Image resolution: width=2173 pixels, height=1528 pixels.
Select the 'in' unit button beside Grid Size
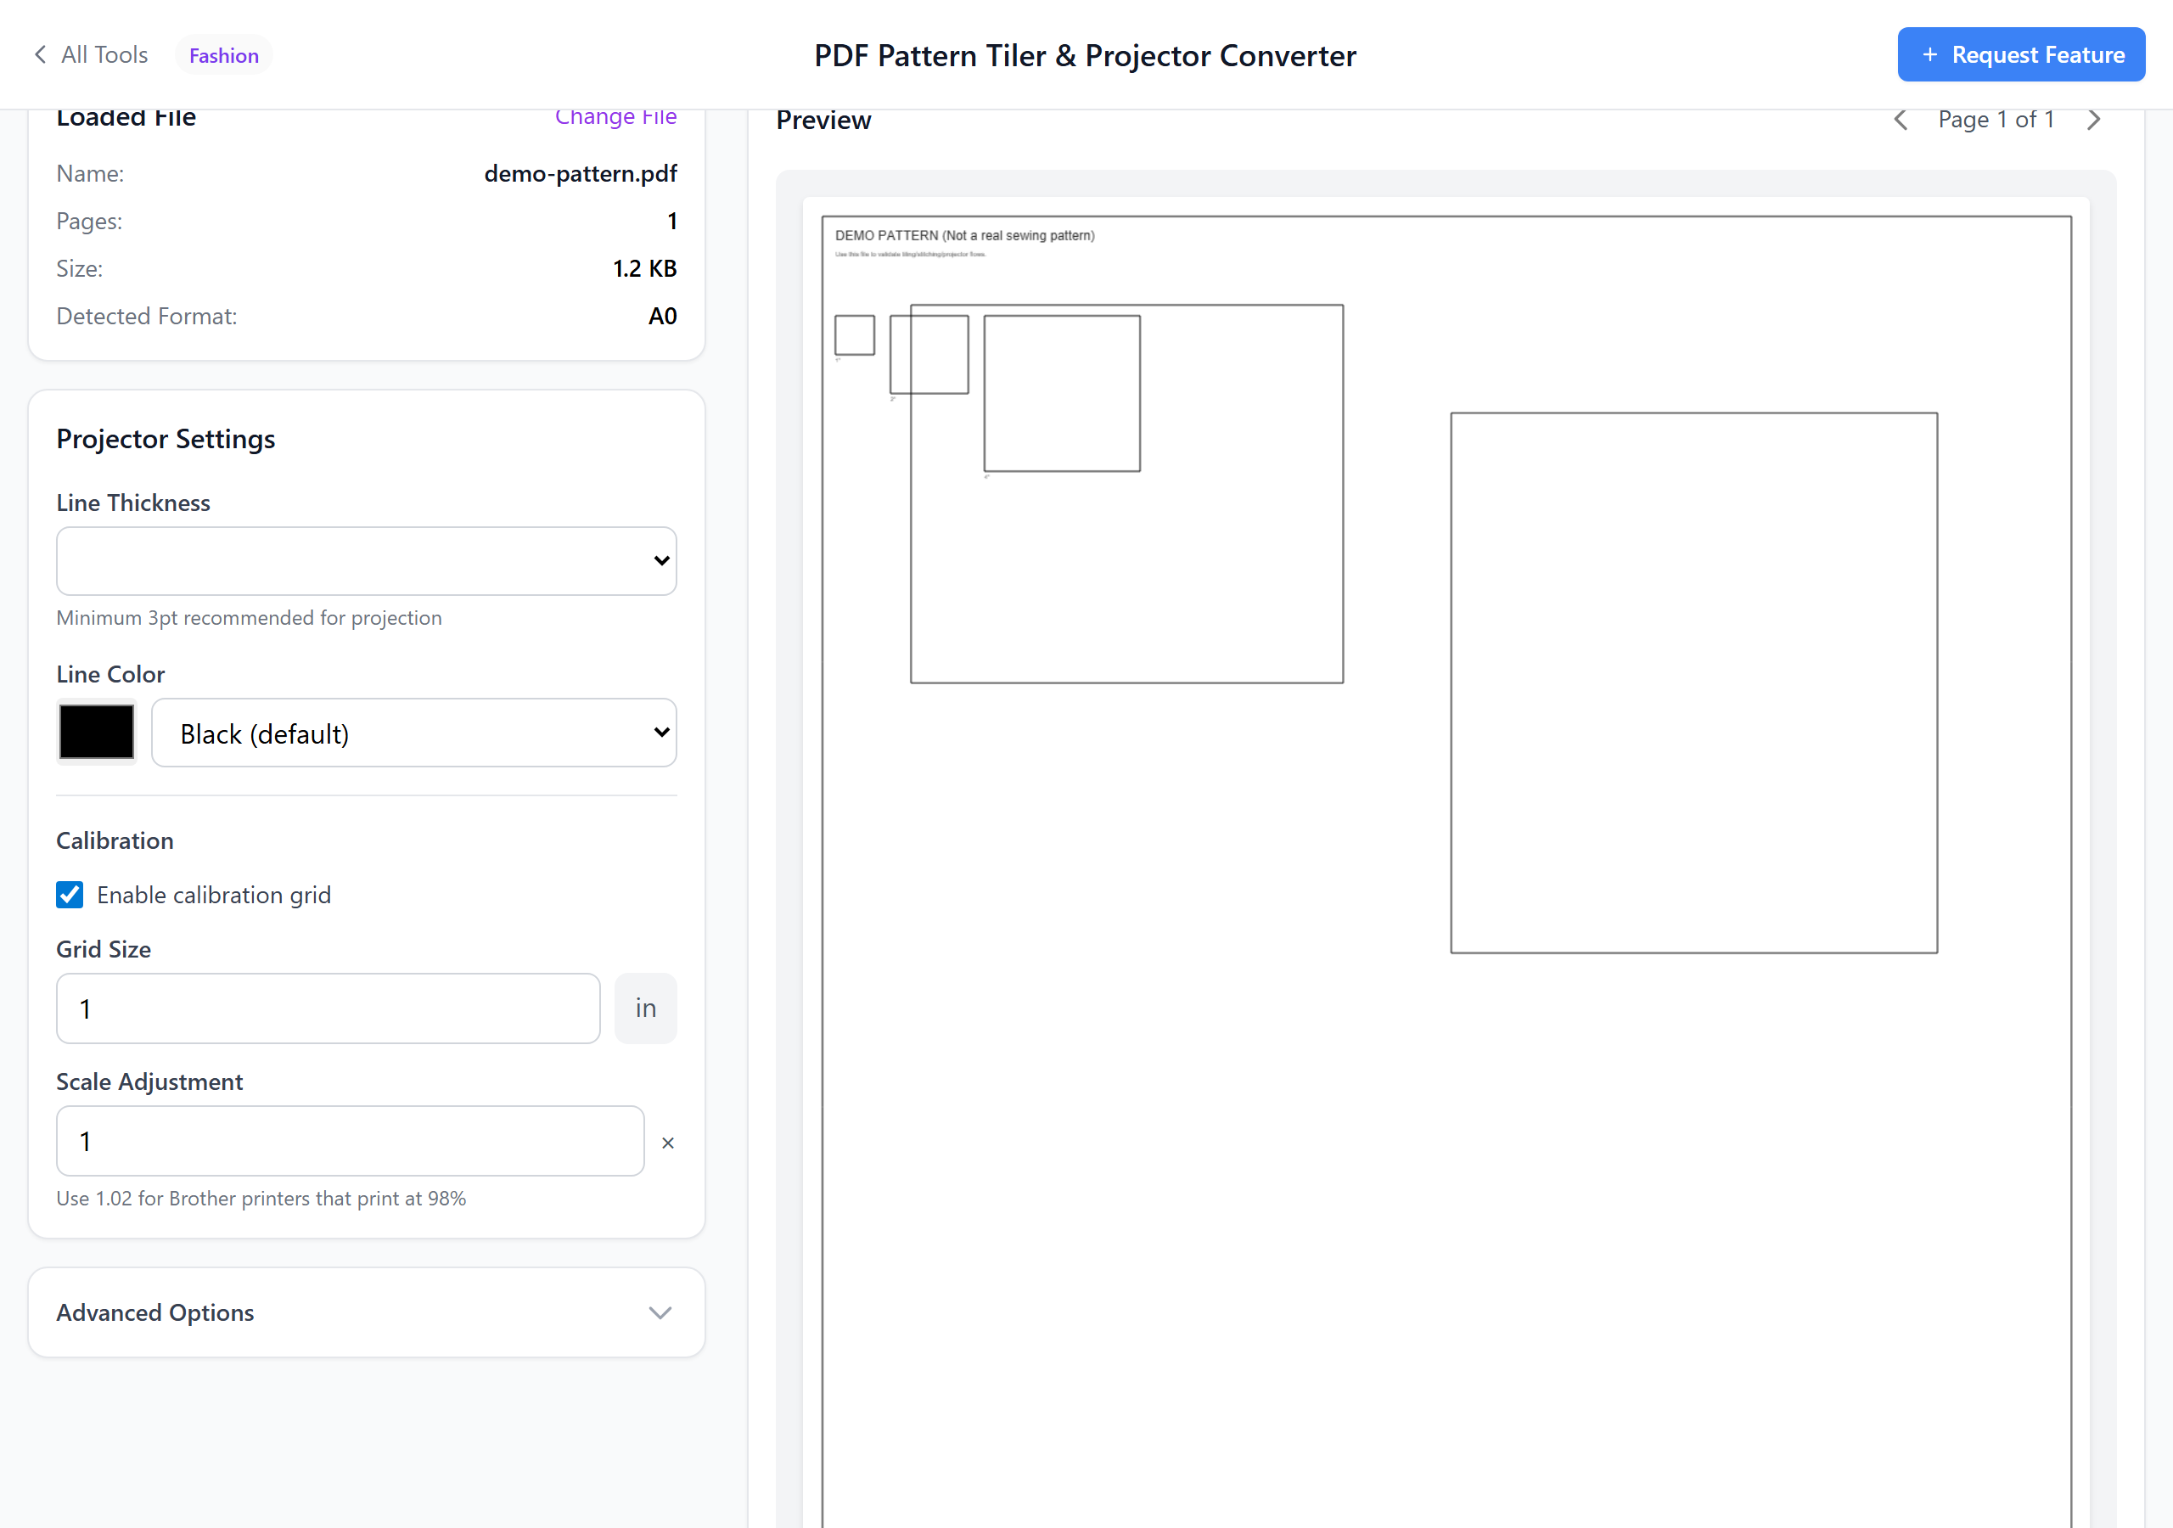(645, 1008)
